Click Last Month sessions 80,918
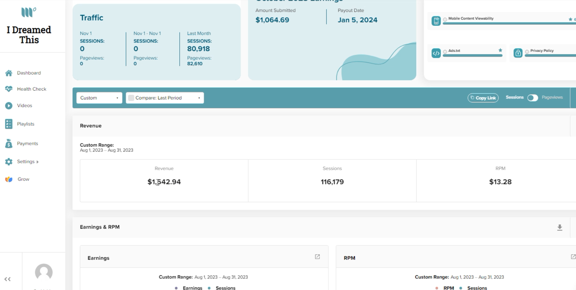 coord(198,49)
